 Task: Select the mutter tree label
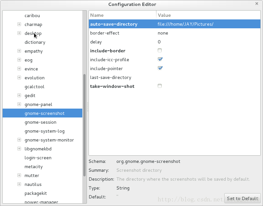tap(32, 175)
